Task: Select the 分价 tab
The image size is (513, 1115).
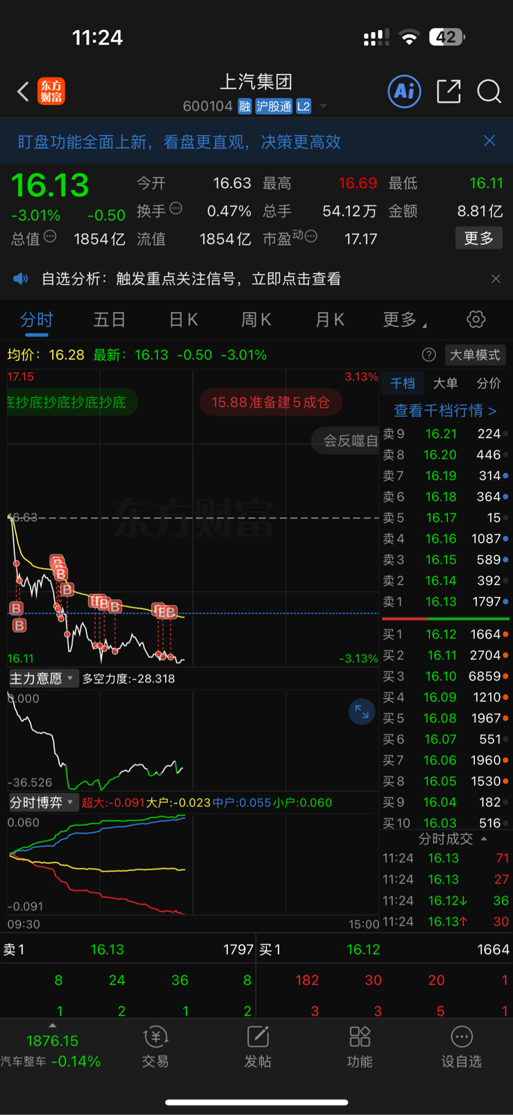Action: (x=488, y=383)
